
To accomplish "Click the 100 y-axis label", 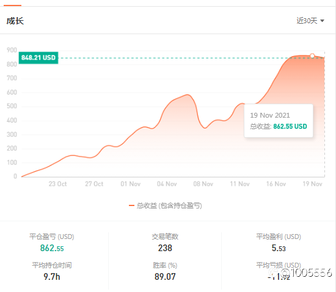I will 12,163.
